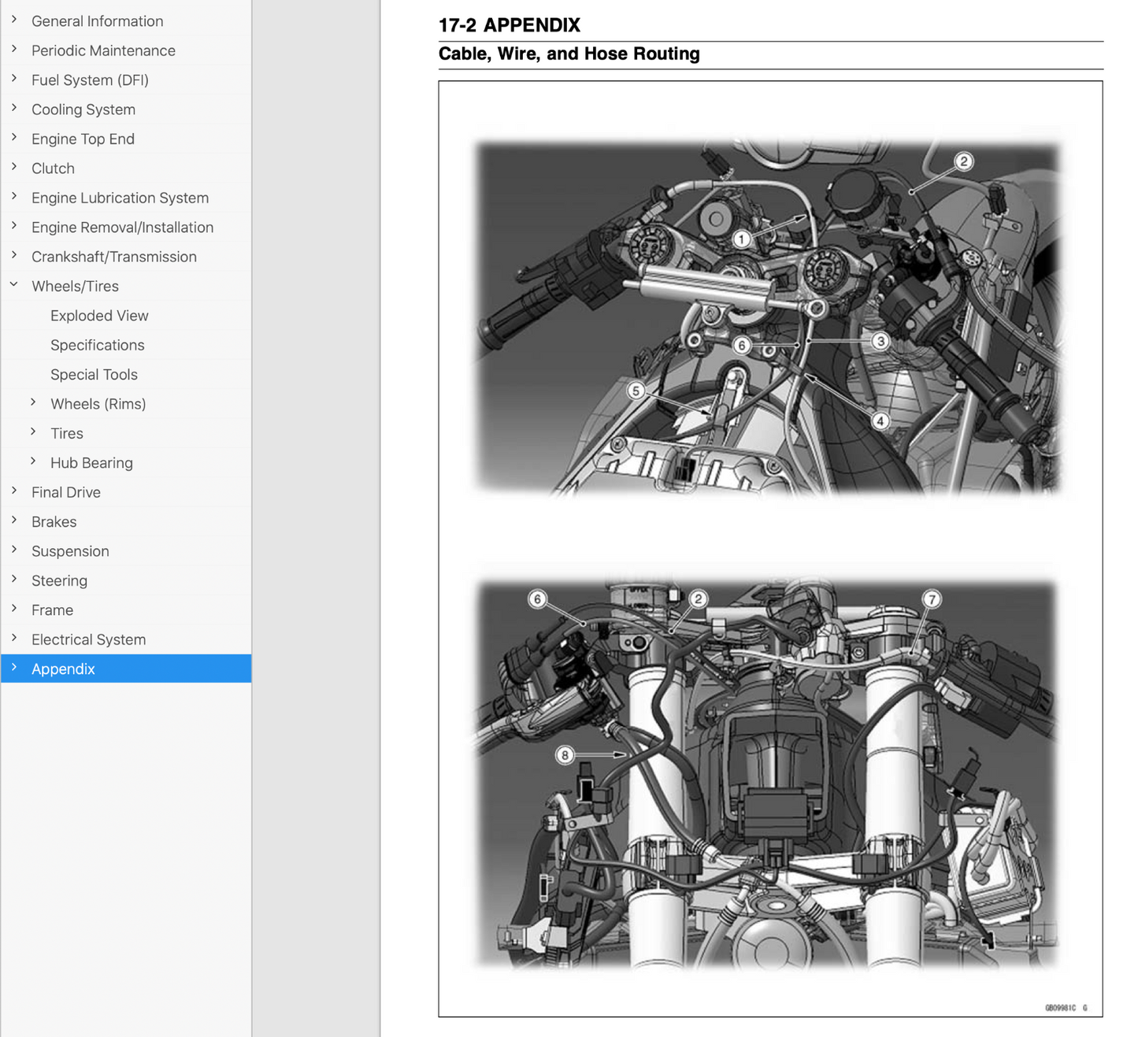
Task: Open the Engine Lubrication System chapter
Action: 120,198
